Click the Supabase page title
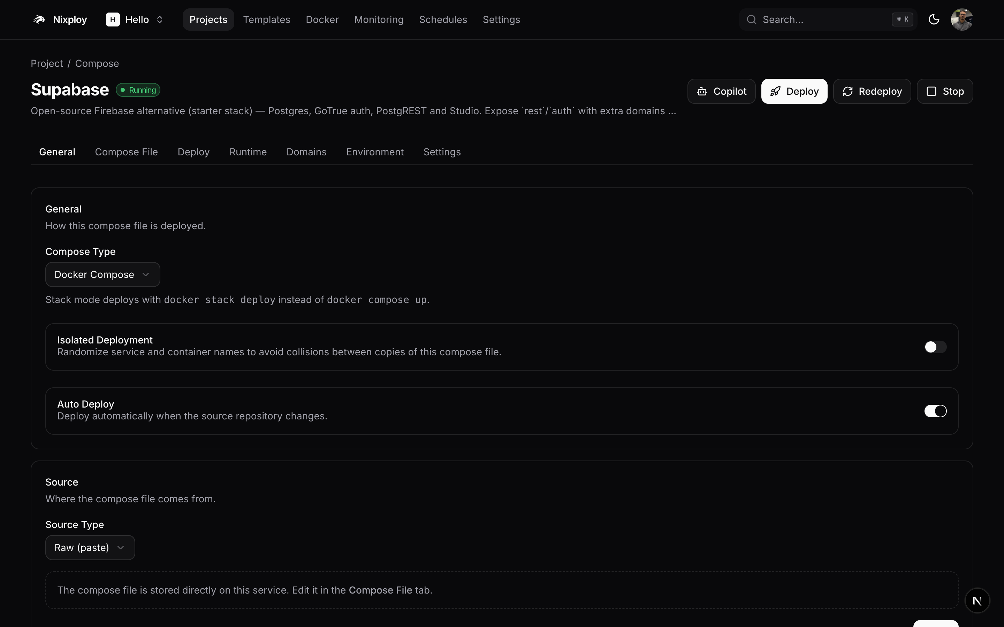Image resolution: width=1004 pixels, height=627 pixels. (70, 90)
